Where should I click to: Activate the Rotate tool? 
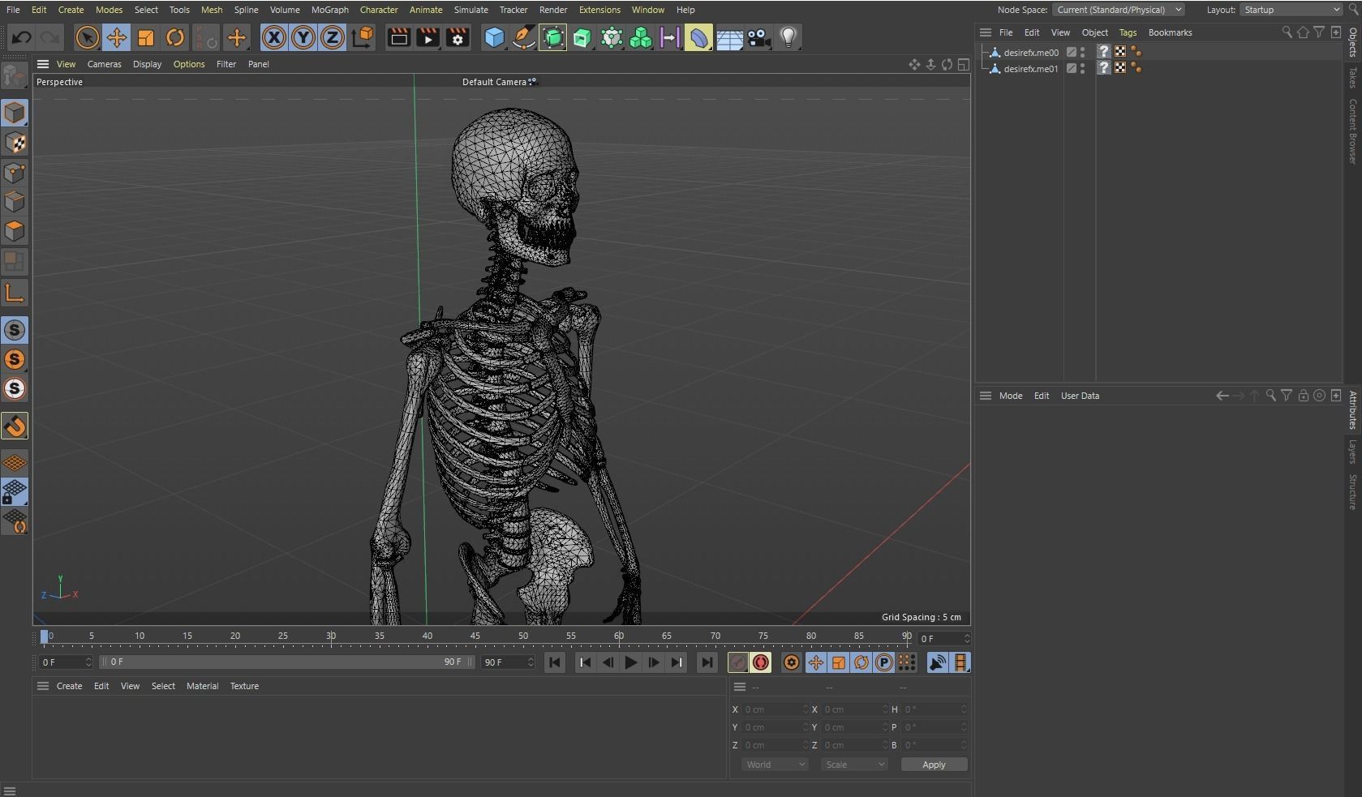pos(175,37)
